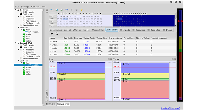This screenshot has height=110, width=197.
Task: Click the yellow star icon in toolbar
Action: [x=81, y=10]
